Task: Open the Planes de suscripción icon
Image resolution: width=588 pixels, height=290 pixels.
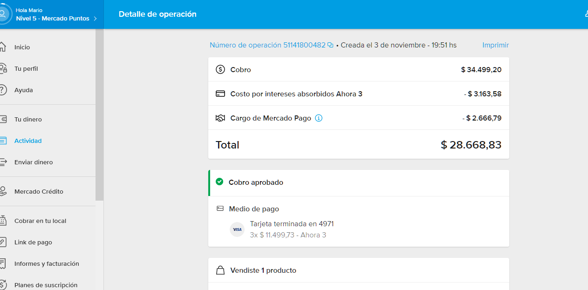Action: point(2,285)
